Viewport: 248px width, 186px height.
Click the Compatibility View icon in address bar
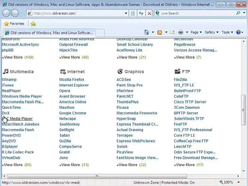click(x=133, y=13)
